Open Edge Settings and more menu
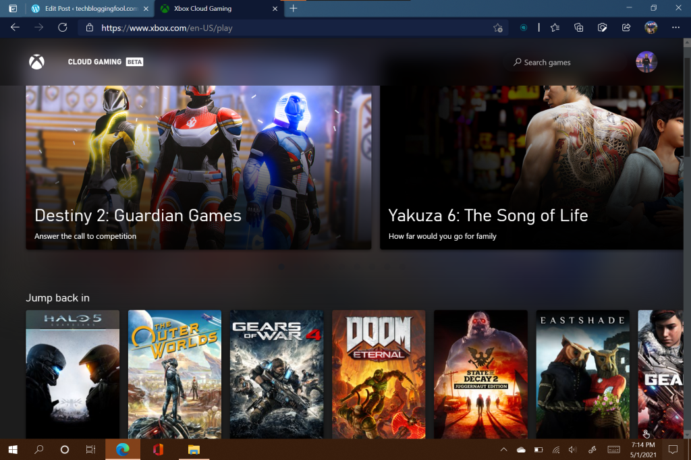This screenshot has height=460, width=691. 675,28
